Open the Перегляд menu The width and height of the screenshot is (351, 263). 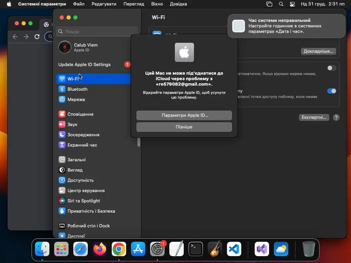coord(134,4)
